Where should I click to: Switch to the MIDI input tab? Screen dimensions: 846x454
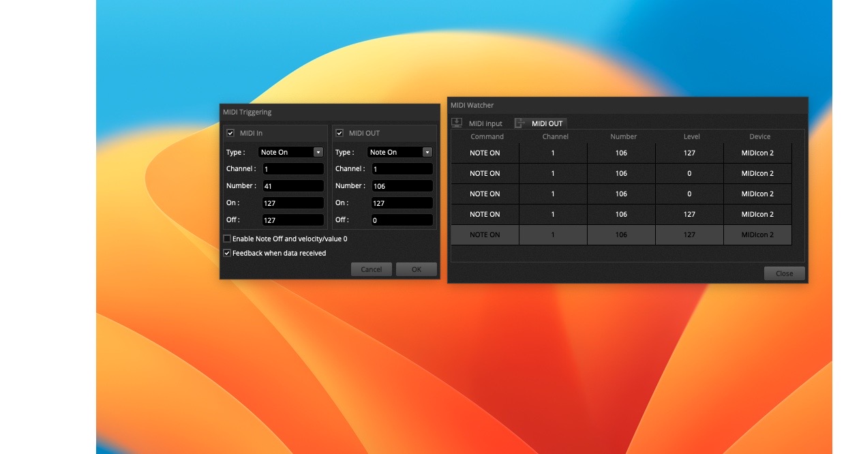pyautogui.click(x=477, y=123)
